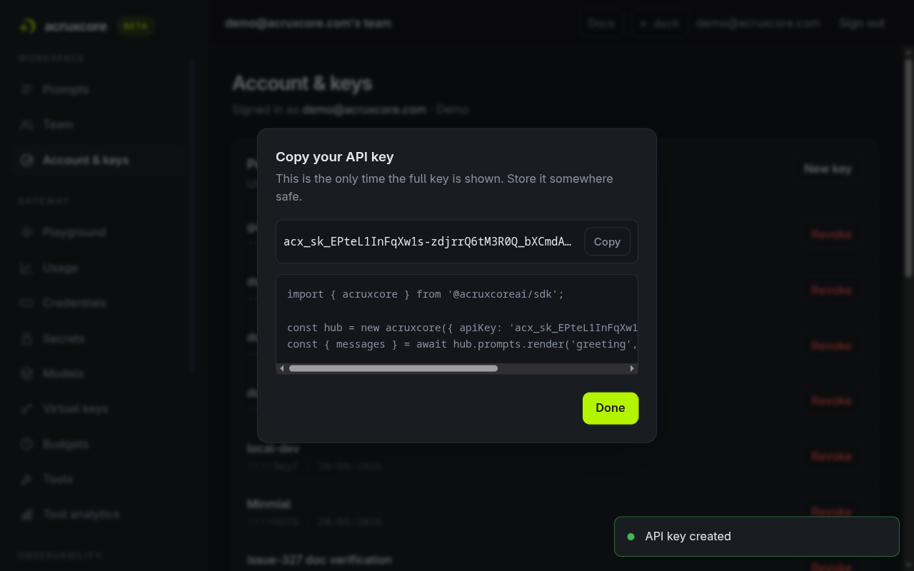Select the acx_sk_ API key value text
This screenshot has width=914, height=571.
pyautogui.click(x=428, y=241)
